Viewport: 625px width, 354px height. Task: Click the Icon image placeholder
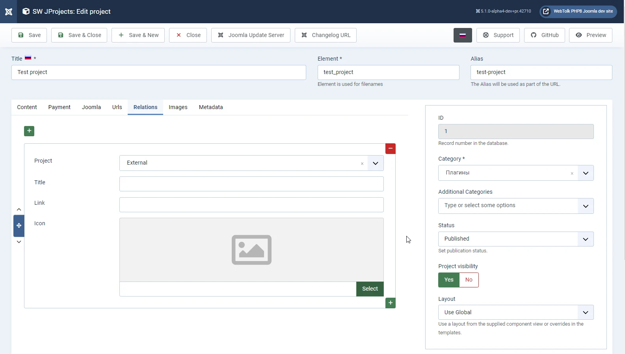coord(251,250)
